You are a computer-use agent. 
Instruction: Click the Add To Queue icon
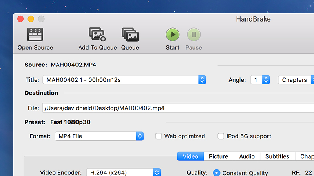pos(97,34)
